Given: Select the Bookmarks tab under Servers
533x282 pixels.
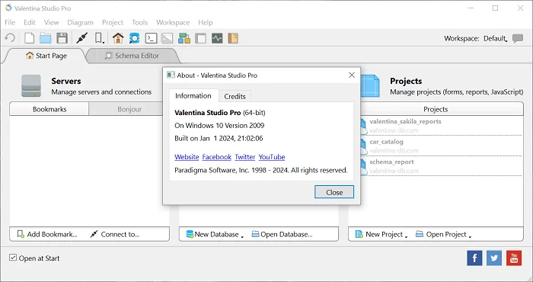Looking at the screenshot, I should pyautogui.click(x=49, y=109).
